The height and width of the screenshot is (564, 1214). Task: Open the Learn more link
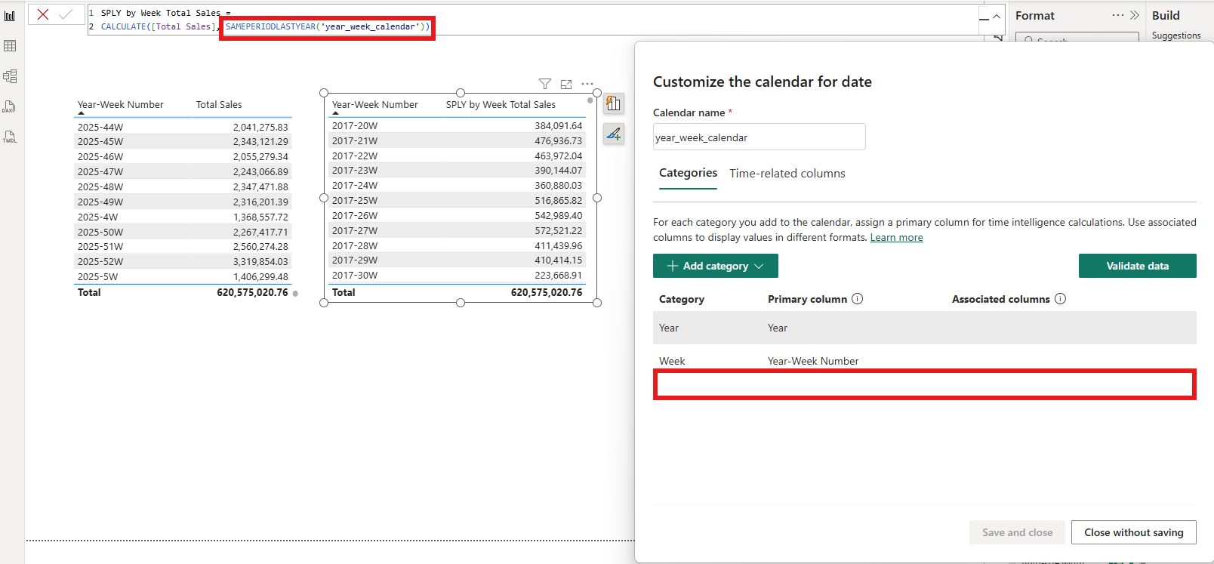pos(896,237)
